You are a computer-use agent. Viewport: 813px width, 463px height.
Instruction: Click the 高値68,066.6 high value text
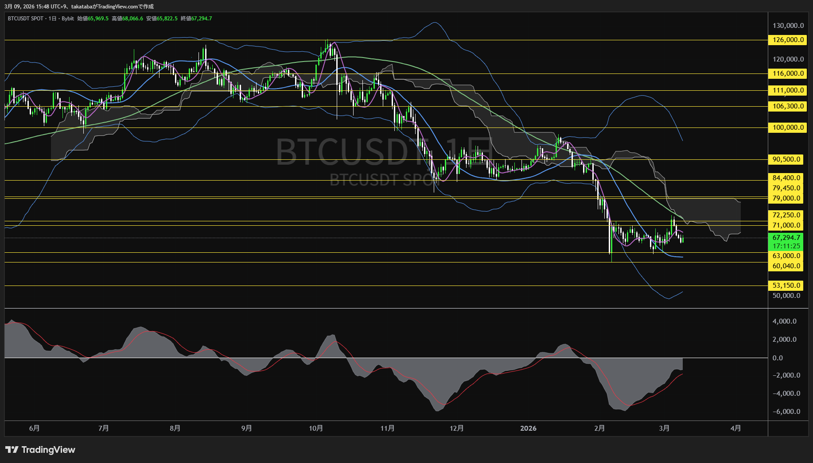coord(127,19)
